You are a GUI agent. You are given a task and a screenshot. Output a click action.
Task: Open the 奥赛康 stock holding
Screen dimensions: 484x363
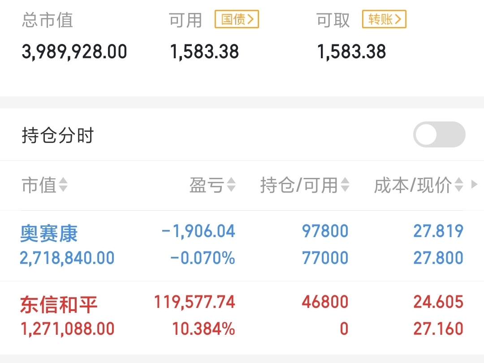click(49, 233)
